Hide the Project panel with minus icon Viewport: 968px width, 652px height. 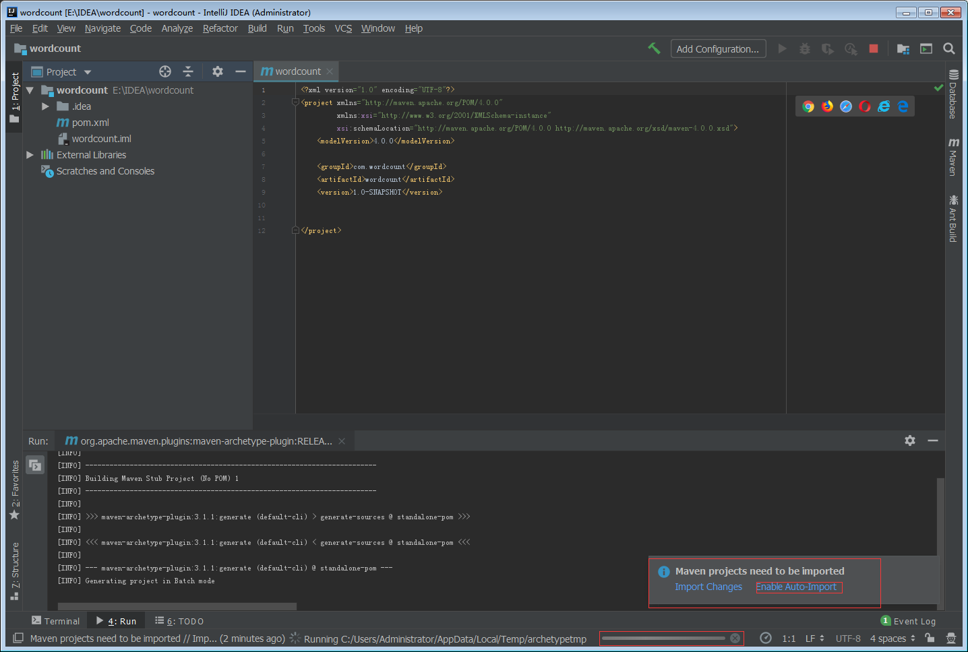241,71
